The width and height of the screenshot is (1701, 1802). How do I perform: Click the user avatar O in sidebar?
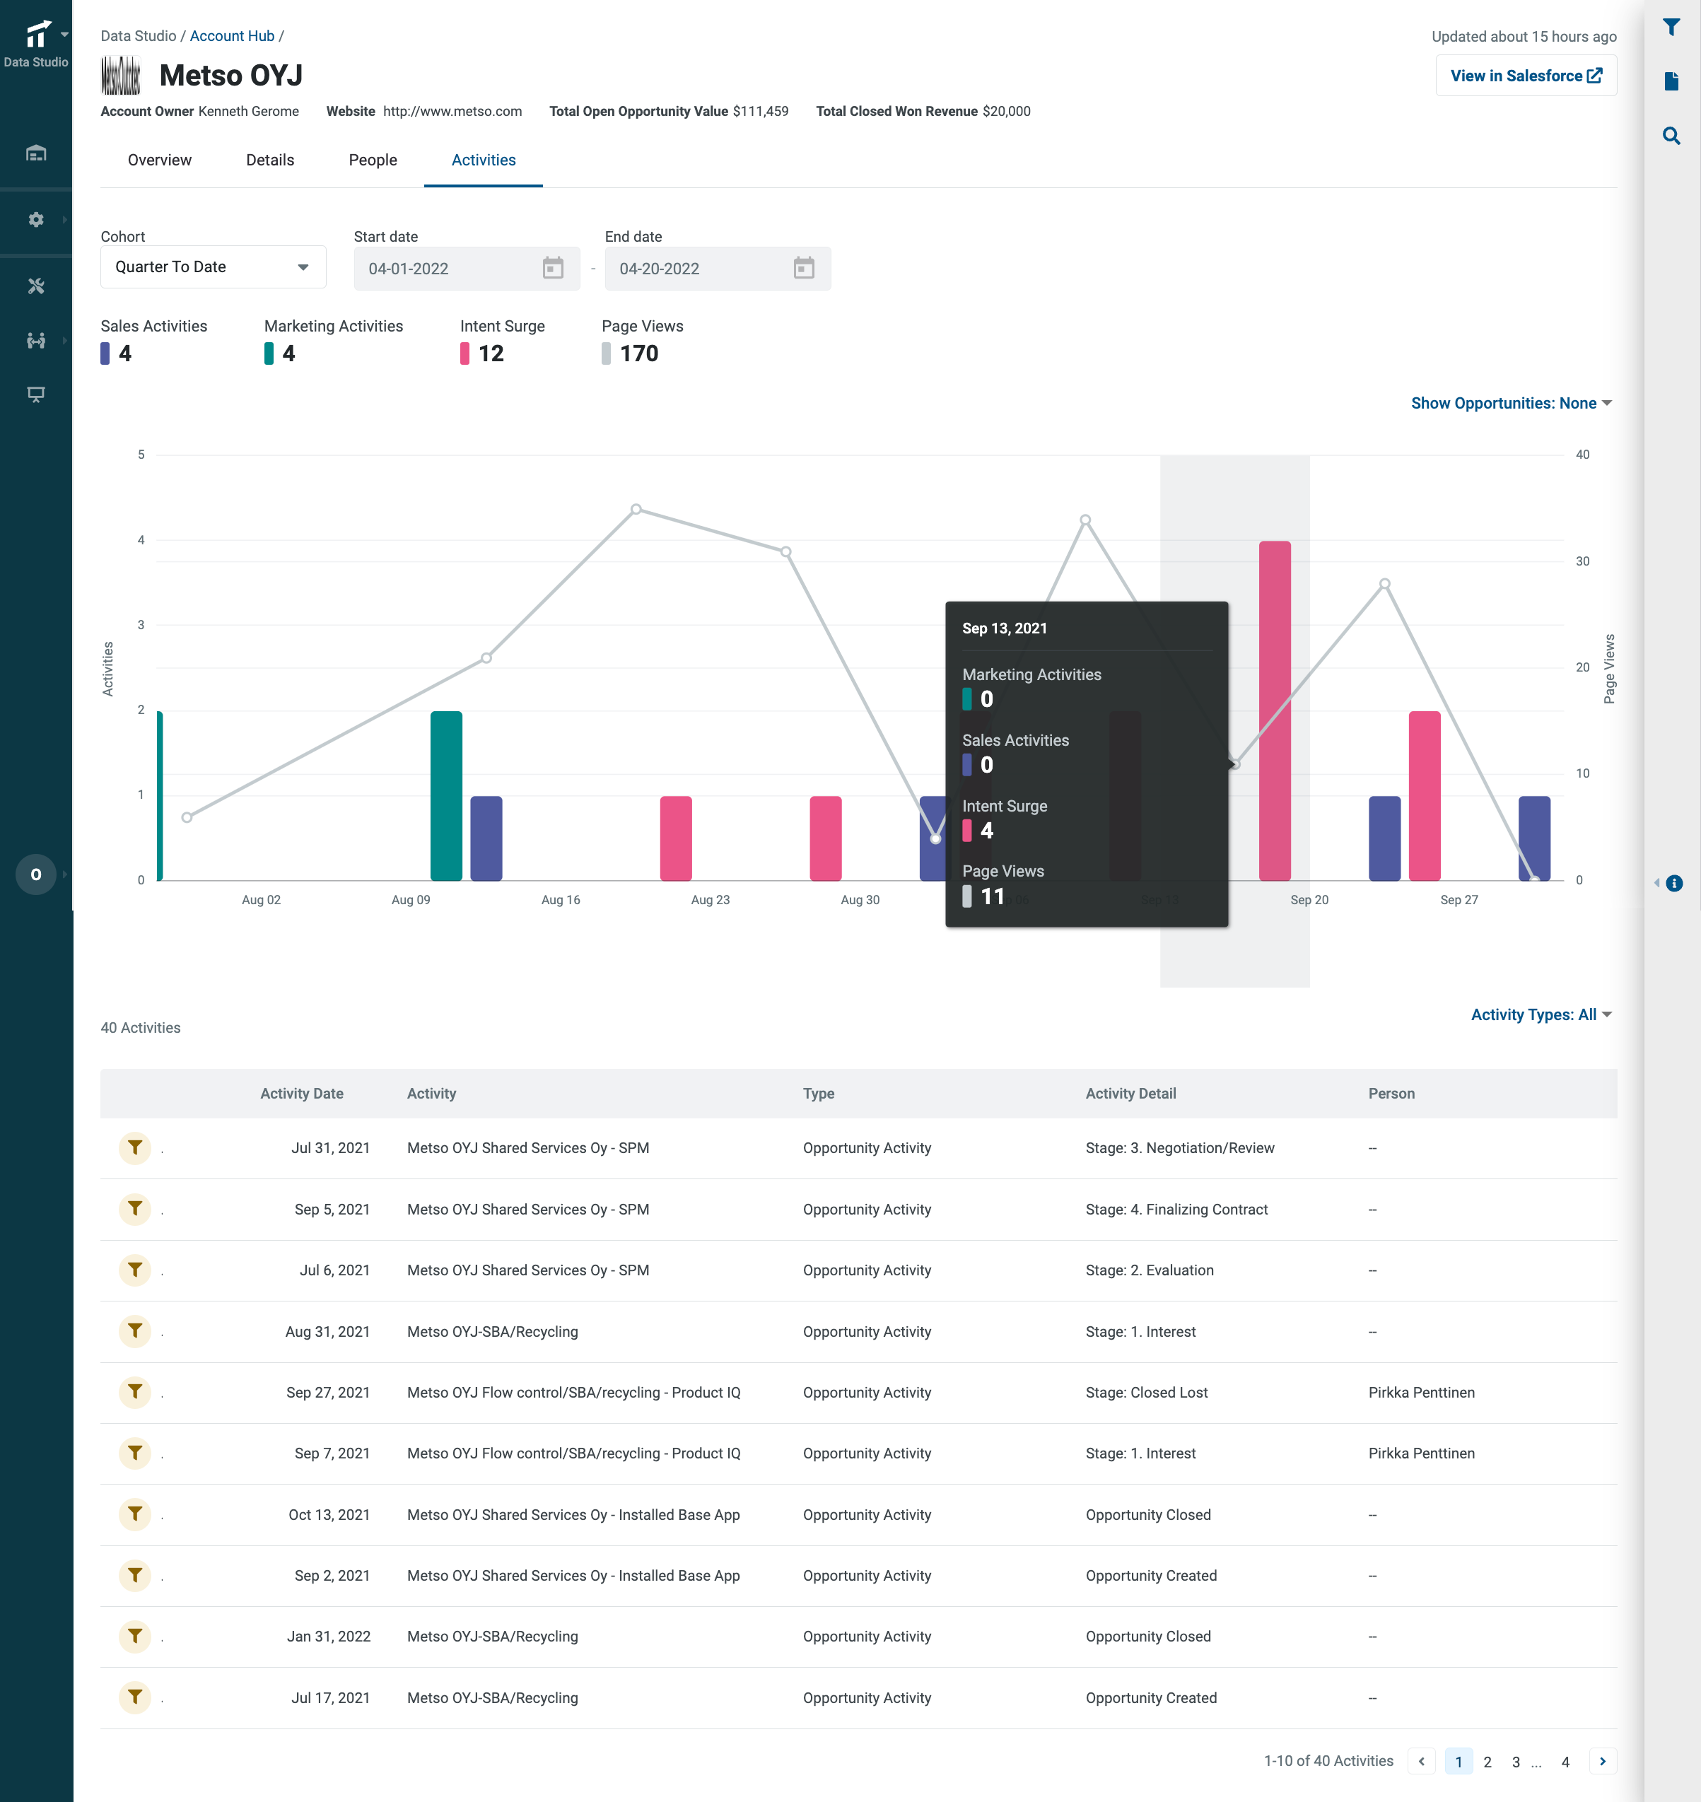tap(36, 874)
